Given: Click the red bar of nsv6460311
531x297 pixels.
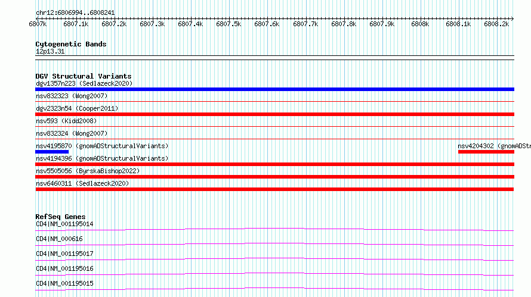Looking at the screenshot, I should click(x=274, y=189).
